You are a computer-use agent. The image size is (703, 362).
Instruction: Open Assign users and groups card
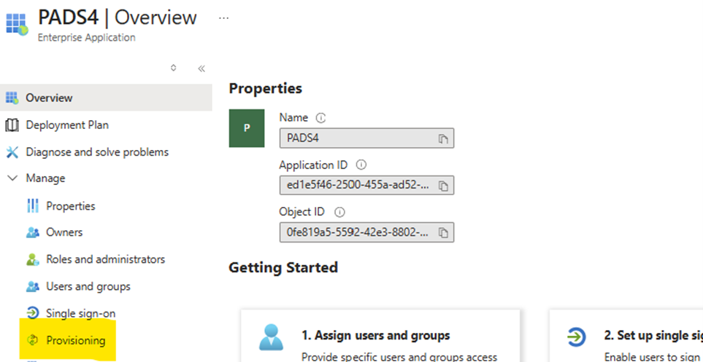click(380, 336)
